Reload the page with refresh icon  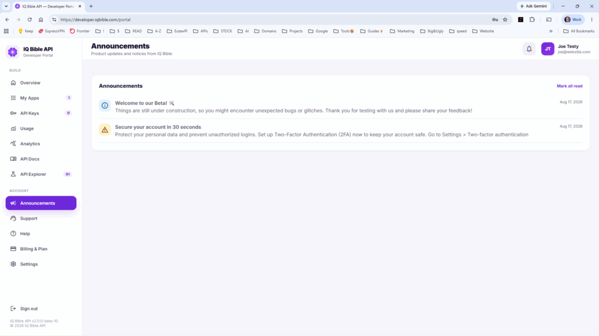29,19
